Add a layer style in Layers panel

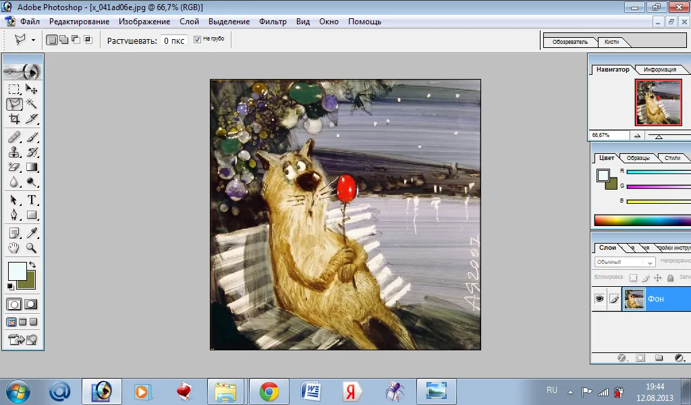point(621,358)
